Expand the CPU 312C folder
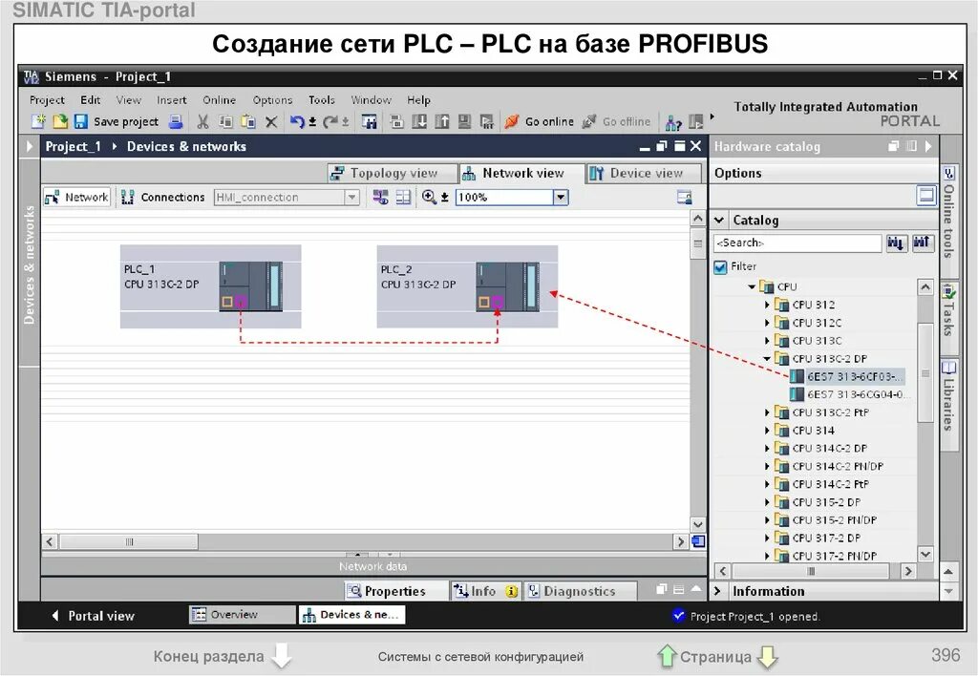 pos(767,323)
